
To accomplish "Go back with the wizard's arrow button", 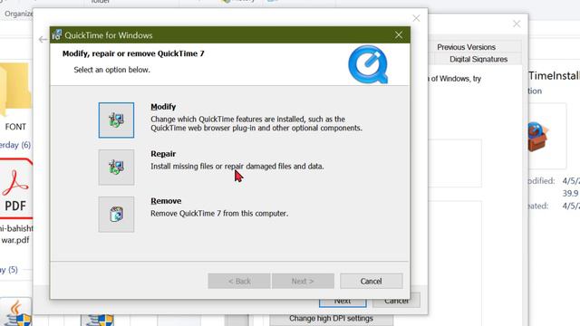I will 43,39.
